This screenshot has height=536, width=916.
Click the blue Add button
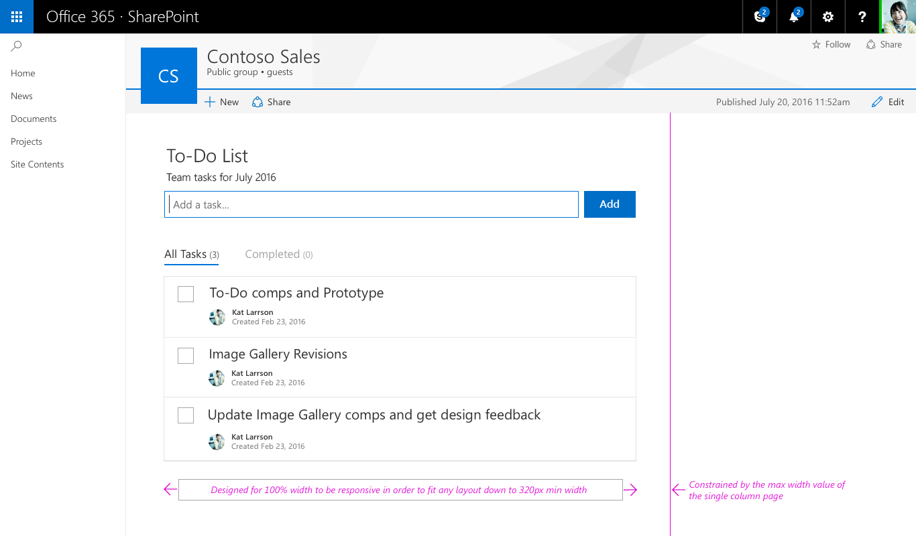(x=610, y=204)
